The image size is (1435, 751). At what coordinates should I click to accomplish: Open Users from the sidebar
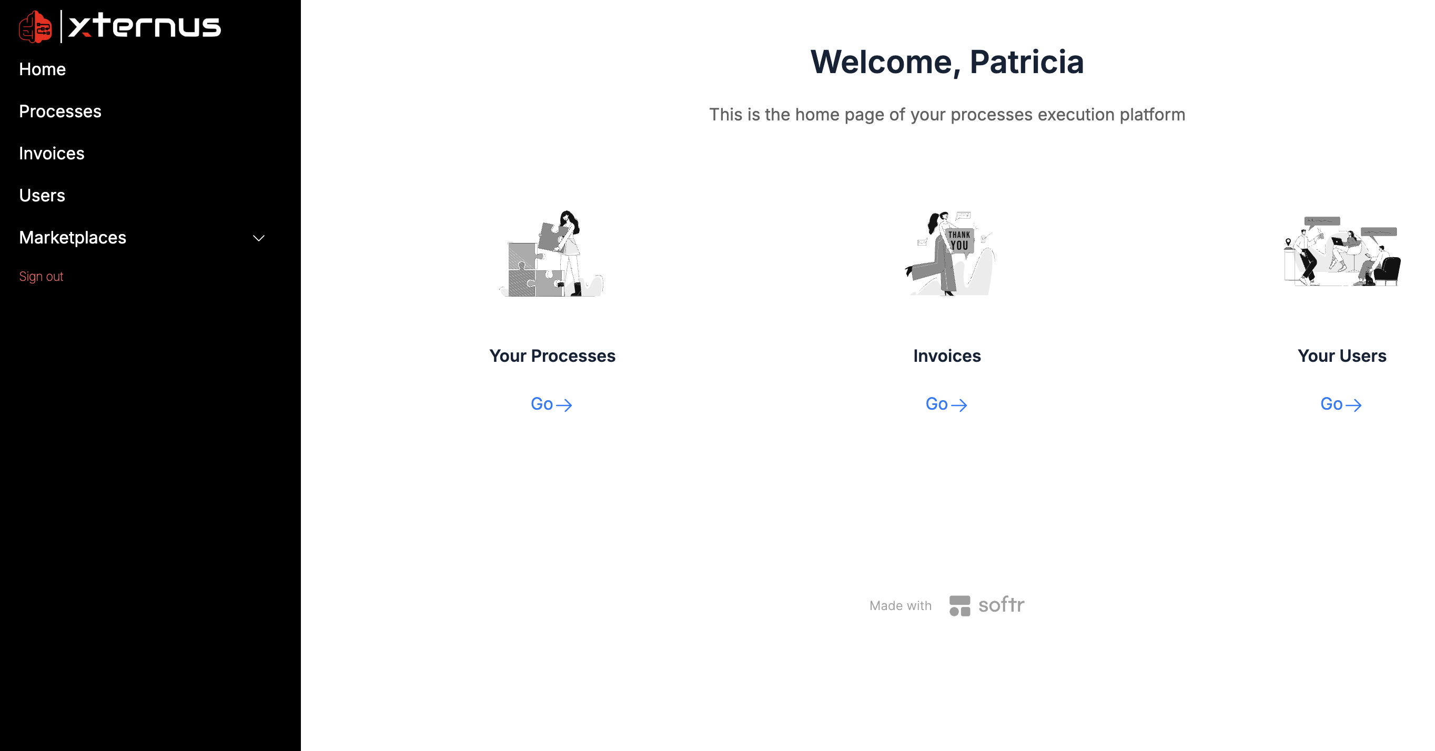pos(42,196)
